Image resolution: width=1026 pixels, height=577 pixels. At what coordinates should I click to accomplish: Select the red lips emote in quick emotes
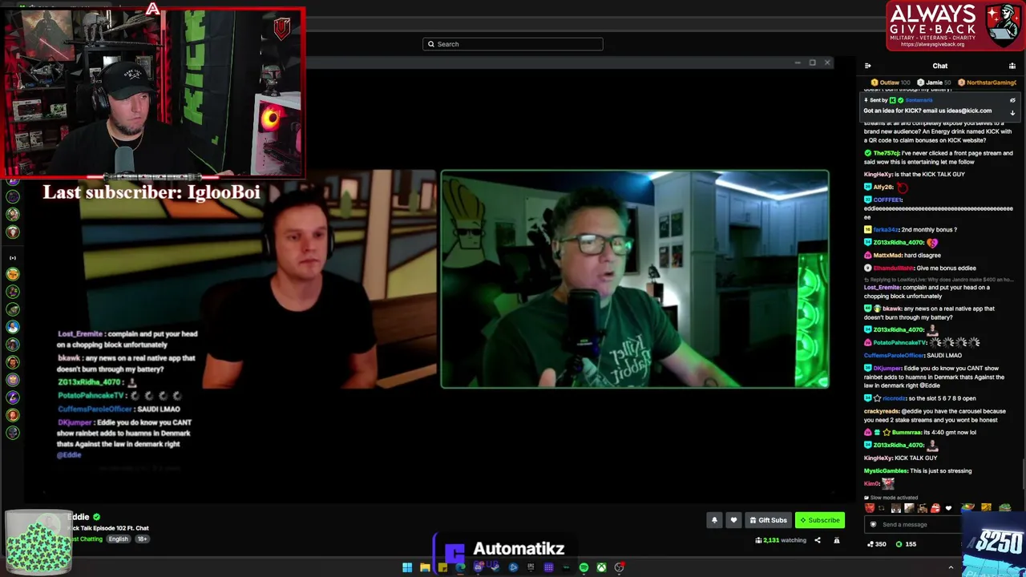935,508
